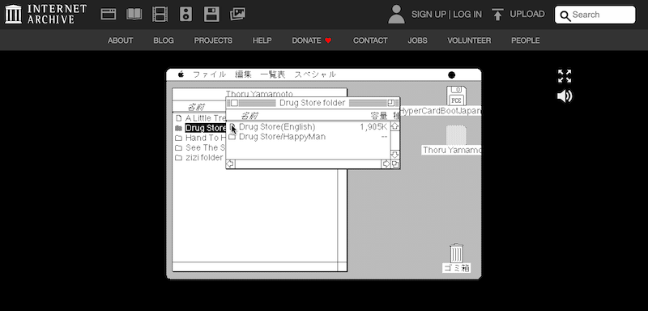Open the PROJECTS link
This screenshot has width=648, height=311.
pos(213,40)
